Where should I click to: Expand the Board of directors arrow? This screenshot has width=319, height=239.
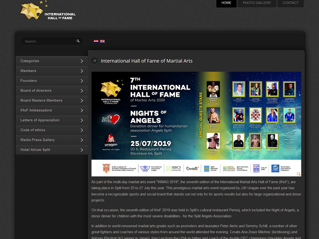click(x=82, y=91)
